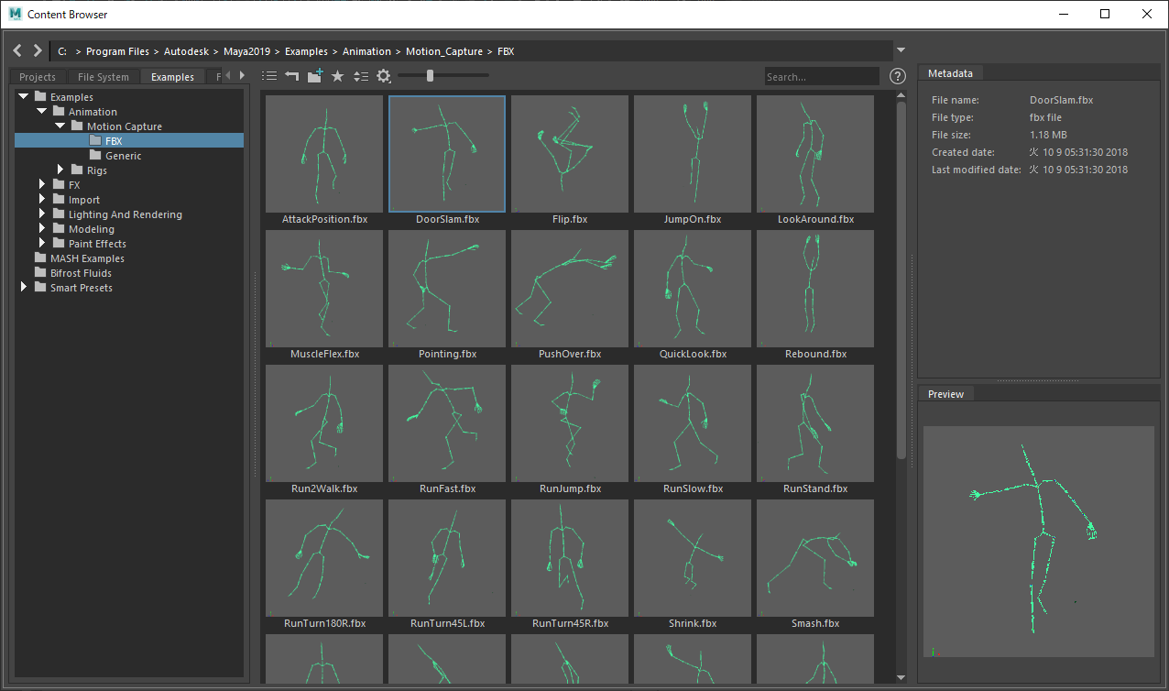This screenshot has height=691, width=1169.
Task: Click Maya2019 in the path breadcrumb
Action: (247, 52)
